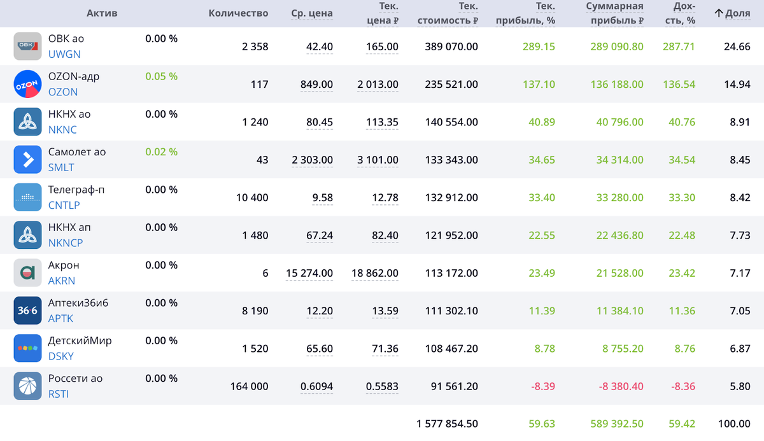Open the SMLT ticker link

[61, 167]
